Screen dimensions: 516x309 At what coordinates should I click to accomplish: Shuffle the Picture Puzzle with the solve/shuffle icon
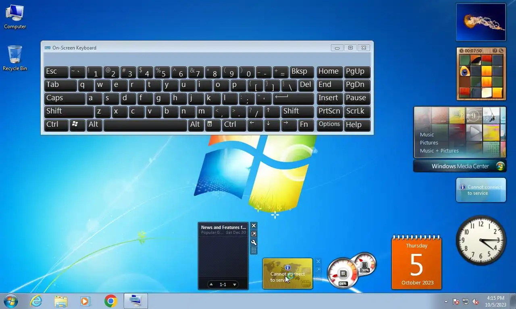[501, 51]
